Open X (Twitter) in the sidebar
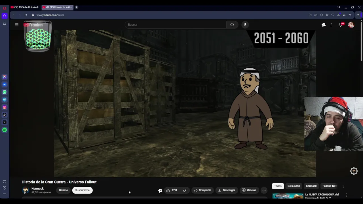The height and width of the screenshot is (204, 363). (5, 122)
